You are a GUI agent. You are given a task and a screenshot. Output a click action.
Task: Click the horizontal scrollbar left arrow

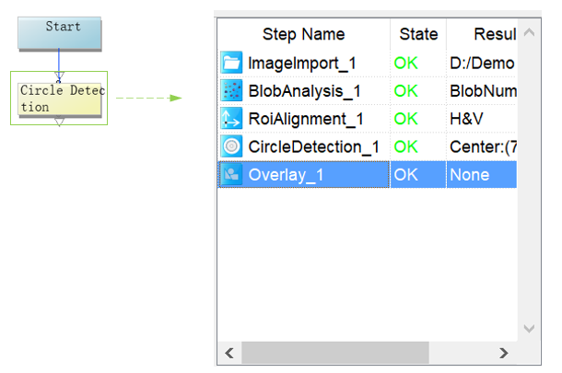(x=228, y=353)
